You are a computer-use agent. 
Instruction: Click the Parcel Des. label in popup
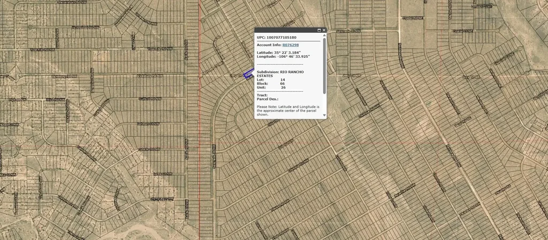(x=268, y=99)
